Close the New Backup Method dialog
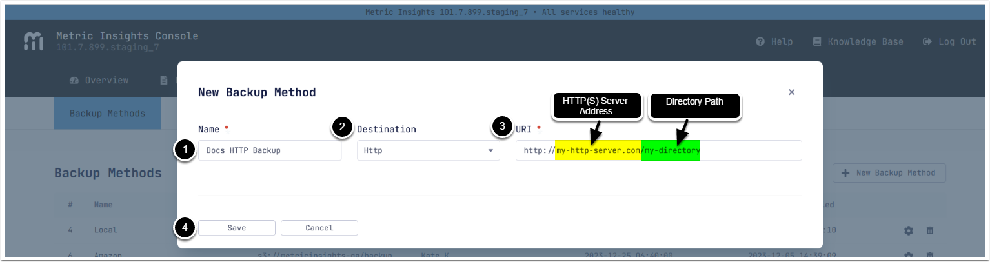This screenshot has width=990, height=262. coord(791,92)
